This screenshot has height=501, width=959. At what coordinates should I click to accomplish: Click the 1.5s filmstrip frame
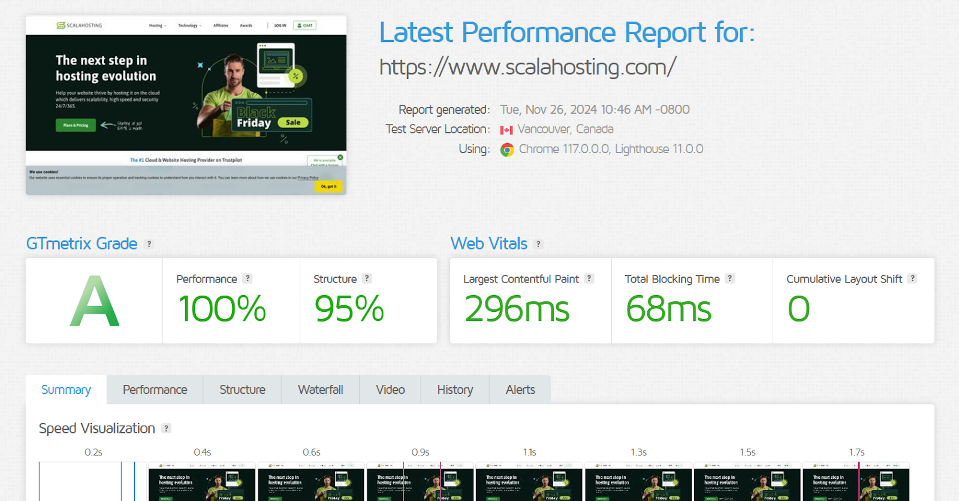coord(747,481)
